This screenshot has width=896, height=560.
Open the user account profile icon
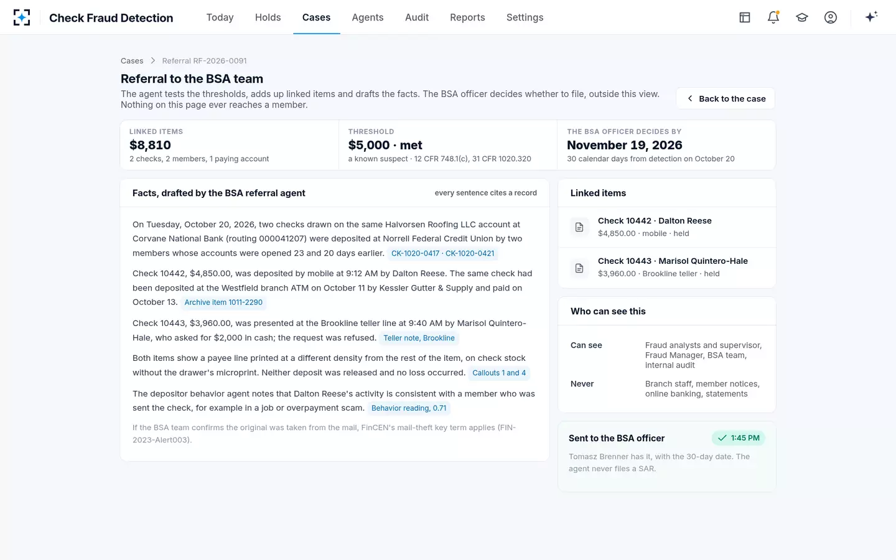pos(831,17)
